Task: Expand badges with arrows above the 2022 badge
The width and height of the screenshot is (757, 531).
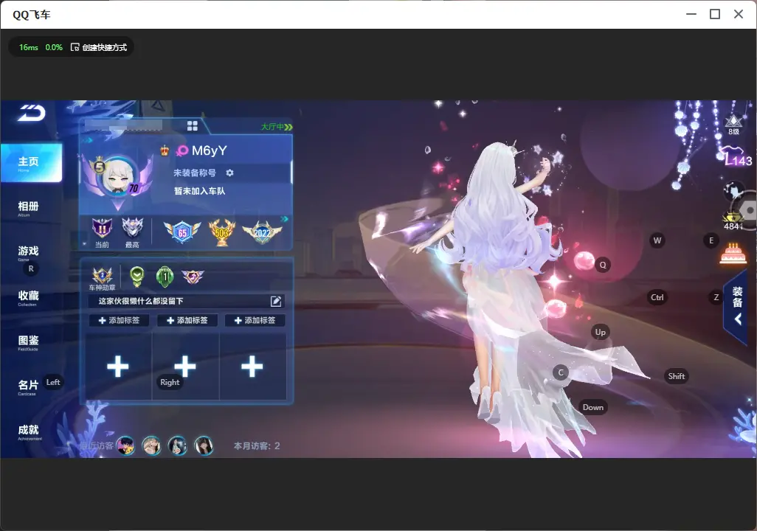Action: (x=284, y=219)
